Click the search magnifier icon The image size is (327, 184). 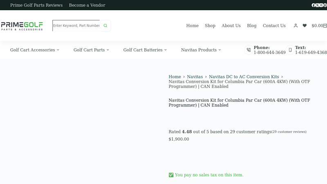point(105,26)
